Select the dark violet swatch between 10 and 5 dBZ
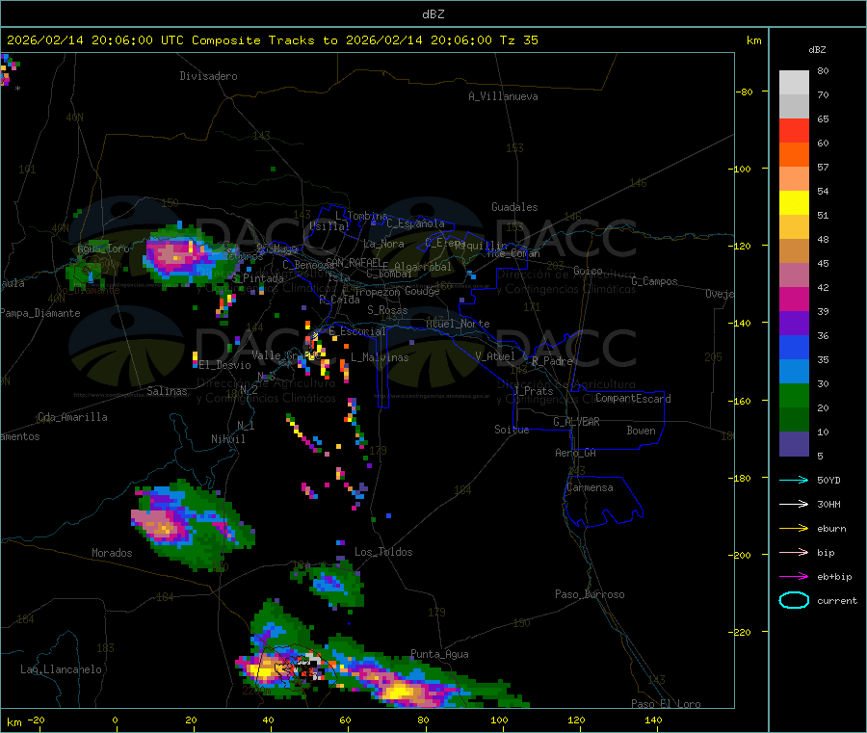This screenshot has height=733, width=867. point(794,444)
